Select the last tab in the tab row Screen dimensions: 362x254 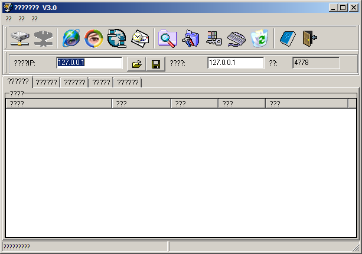(128, 83)
